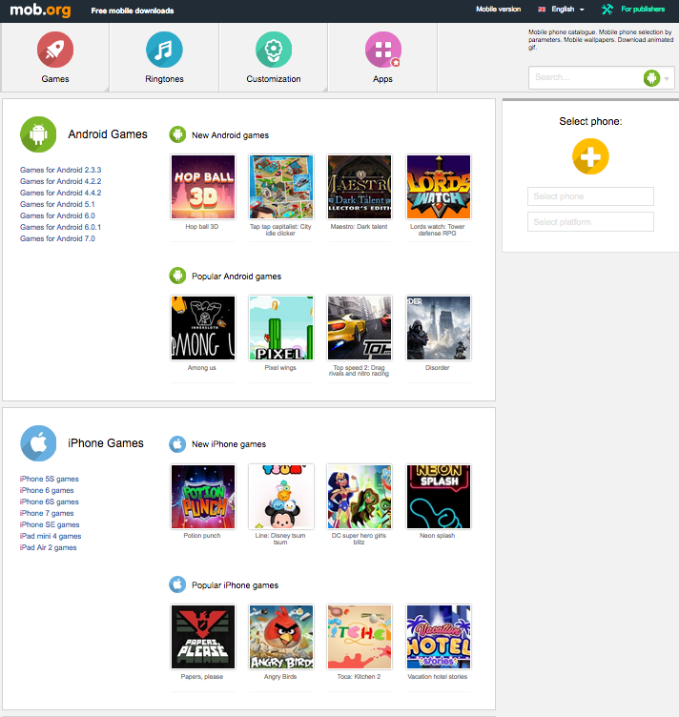Open For publishers link
Viewport: 679px width, 717px height.
tap(643, 10)
